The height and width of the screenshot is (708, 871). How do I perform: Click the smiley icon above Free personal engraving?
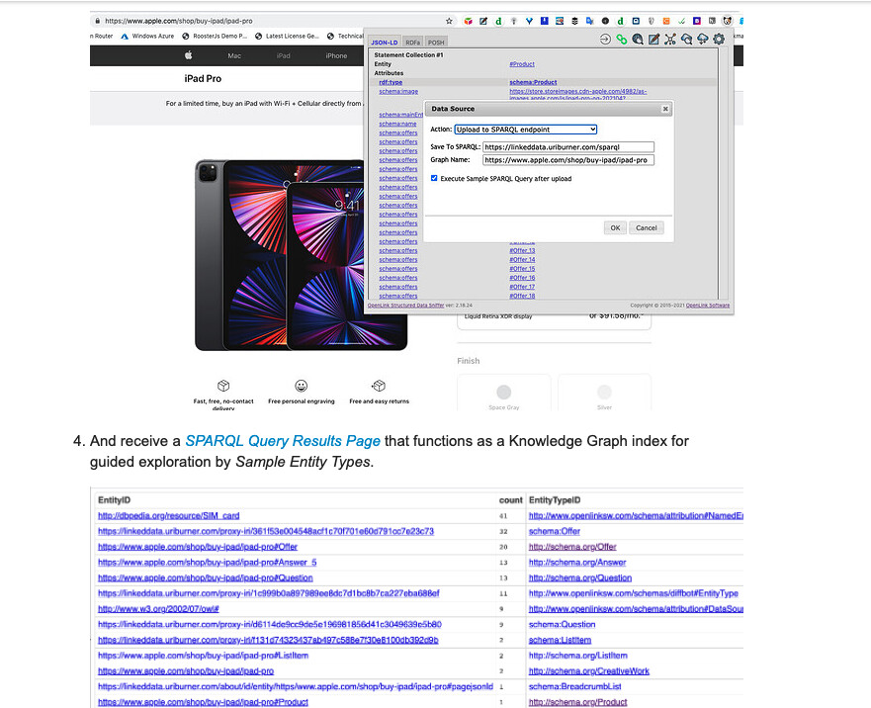click(302, 386)
